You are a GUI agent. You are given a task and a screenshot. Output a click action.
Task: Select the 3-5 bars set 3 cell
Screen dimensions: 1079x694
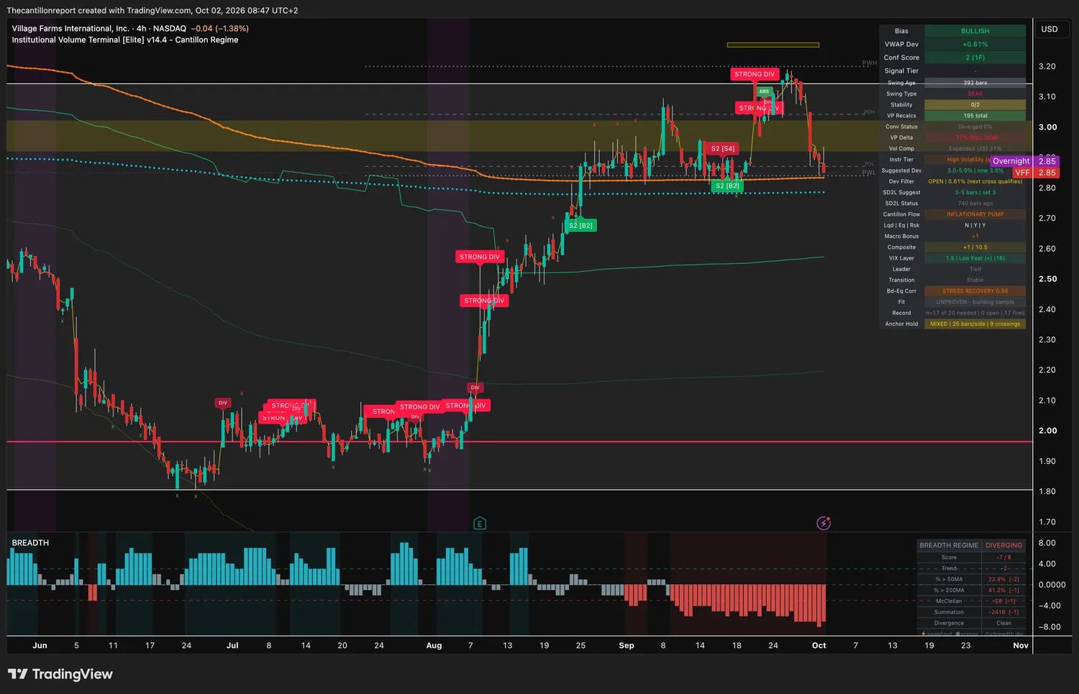[975, 192]
